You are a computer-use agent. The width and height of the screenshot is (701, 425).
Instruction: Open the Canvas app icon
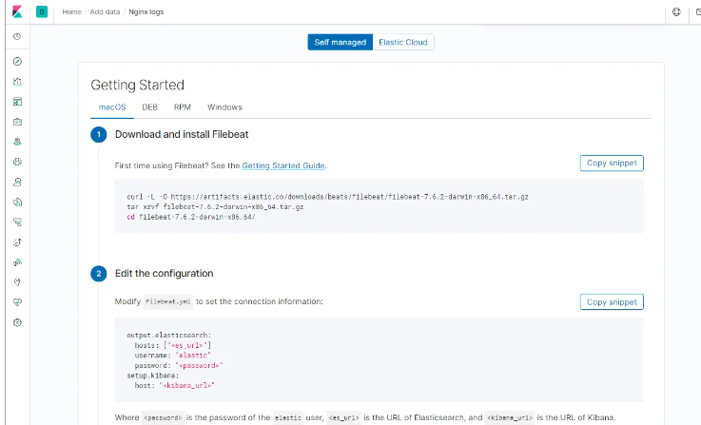click(x=17, y=122)
